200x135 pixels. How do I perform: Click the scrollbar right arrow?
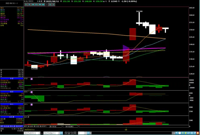pyautogui.click(x=174, y=133)
